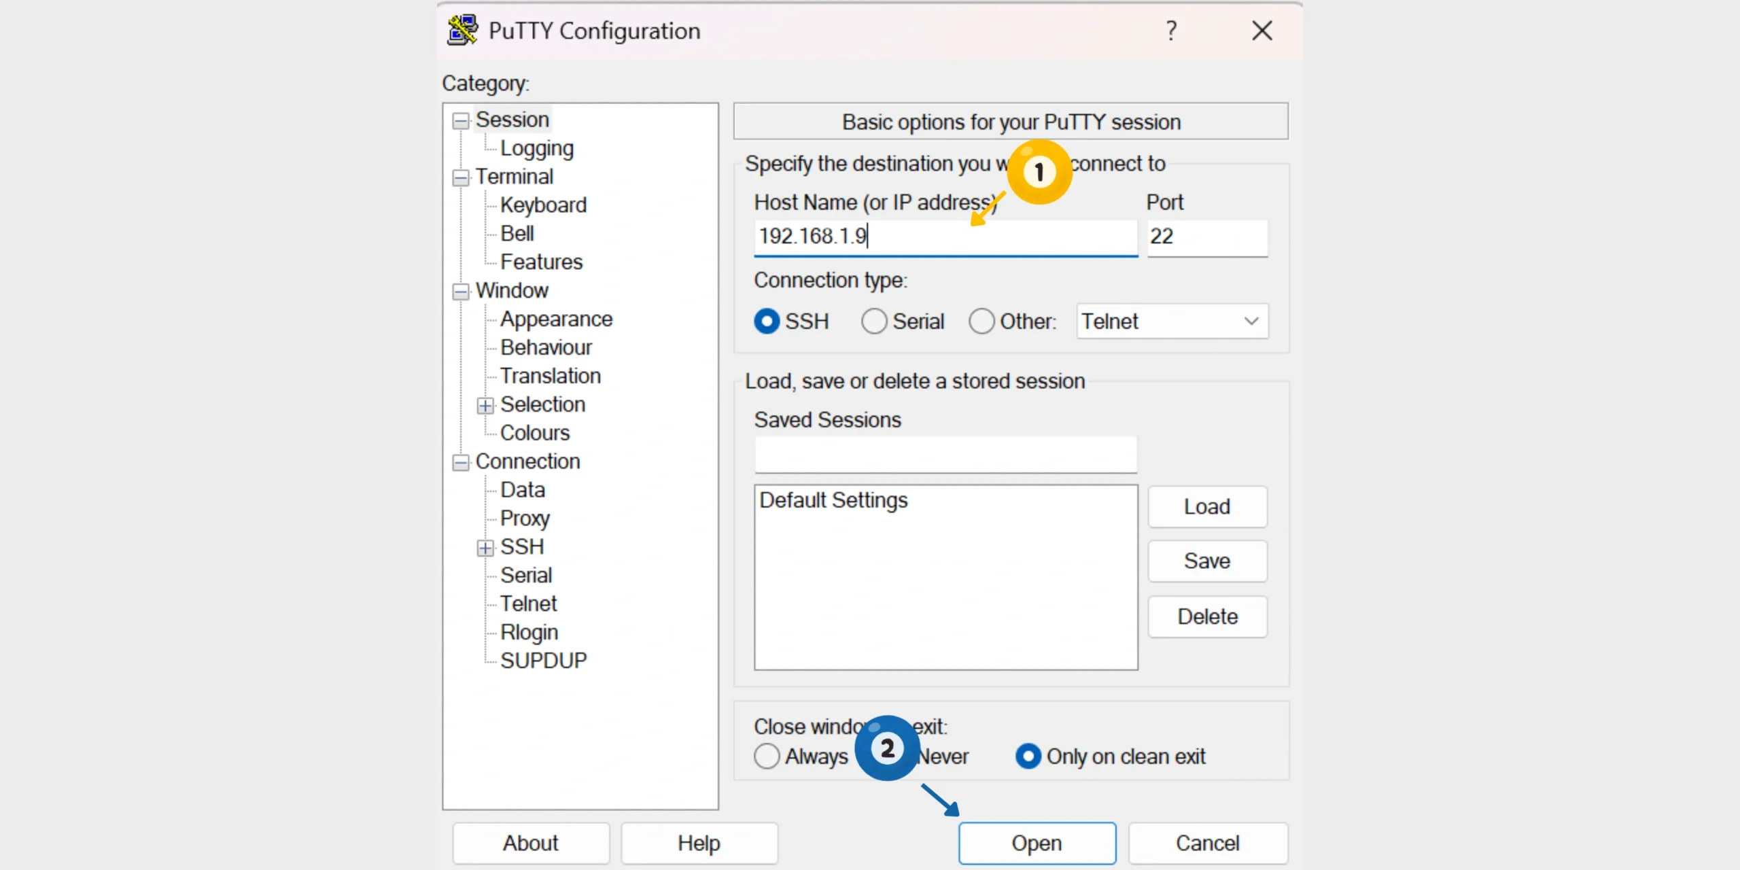Open the SUPDUP category
The width and height of the screenshot is (1740, 870).
click(x=543, y=661)
